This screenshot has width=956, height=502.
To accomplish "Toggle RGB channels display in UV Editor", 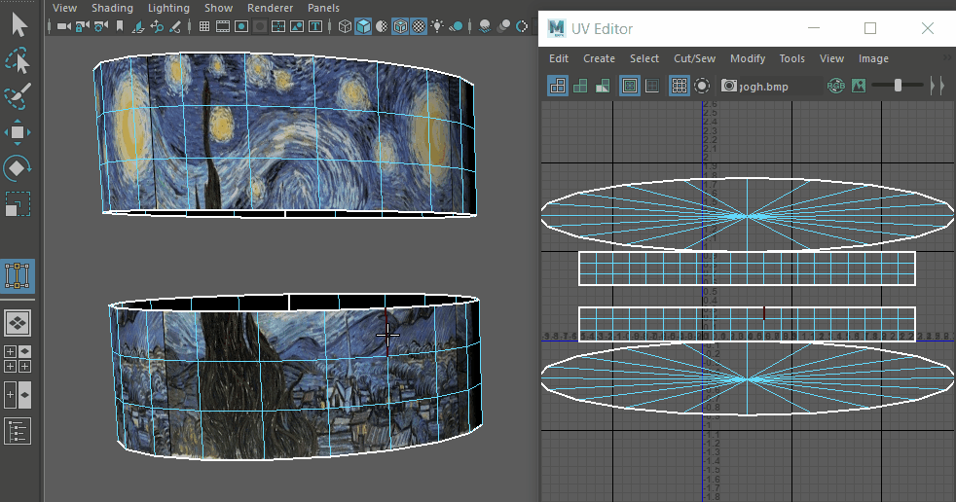I will point(836,87).
